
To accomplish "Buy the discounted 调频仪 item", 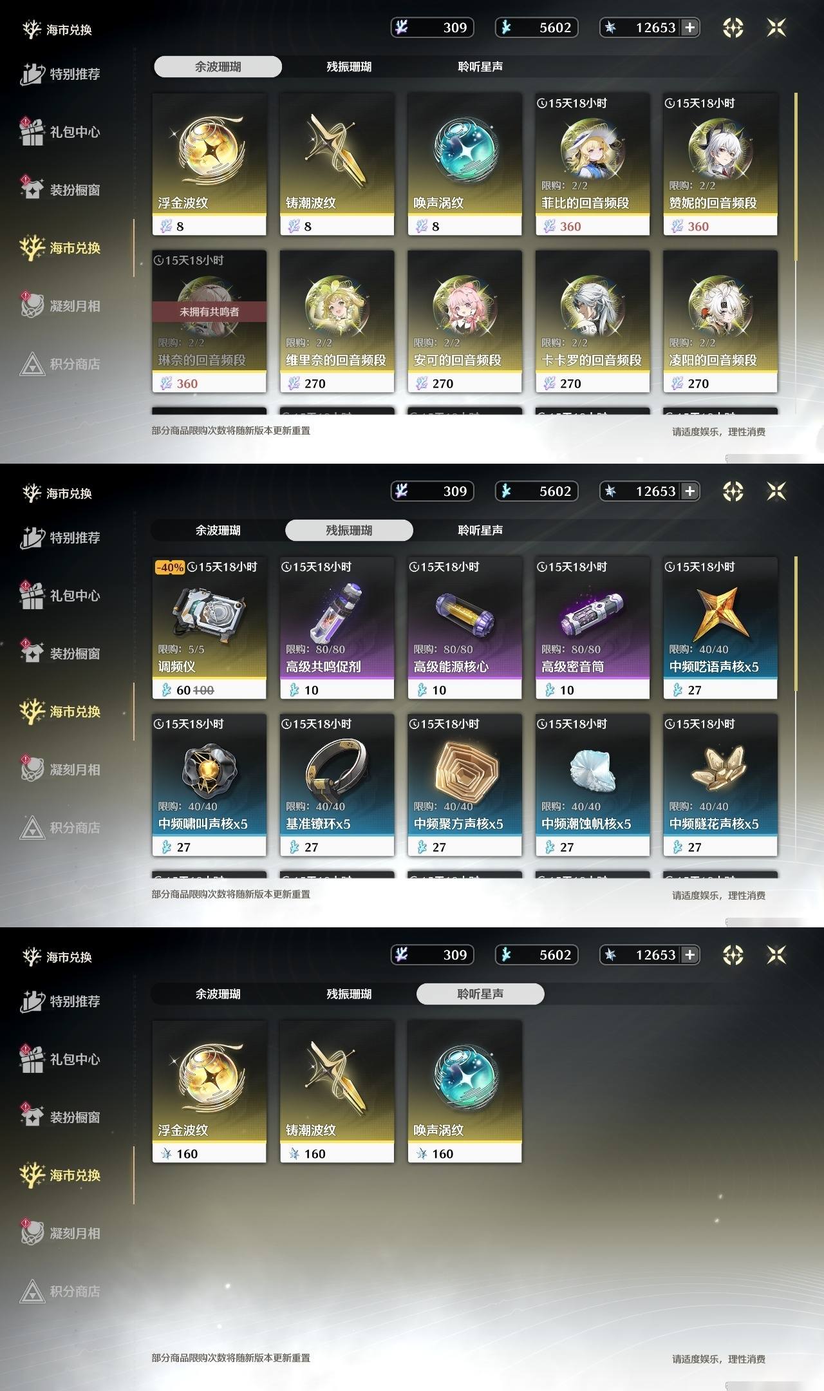I will [209, 628].
